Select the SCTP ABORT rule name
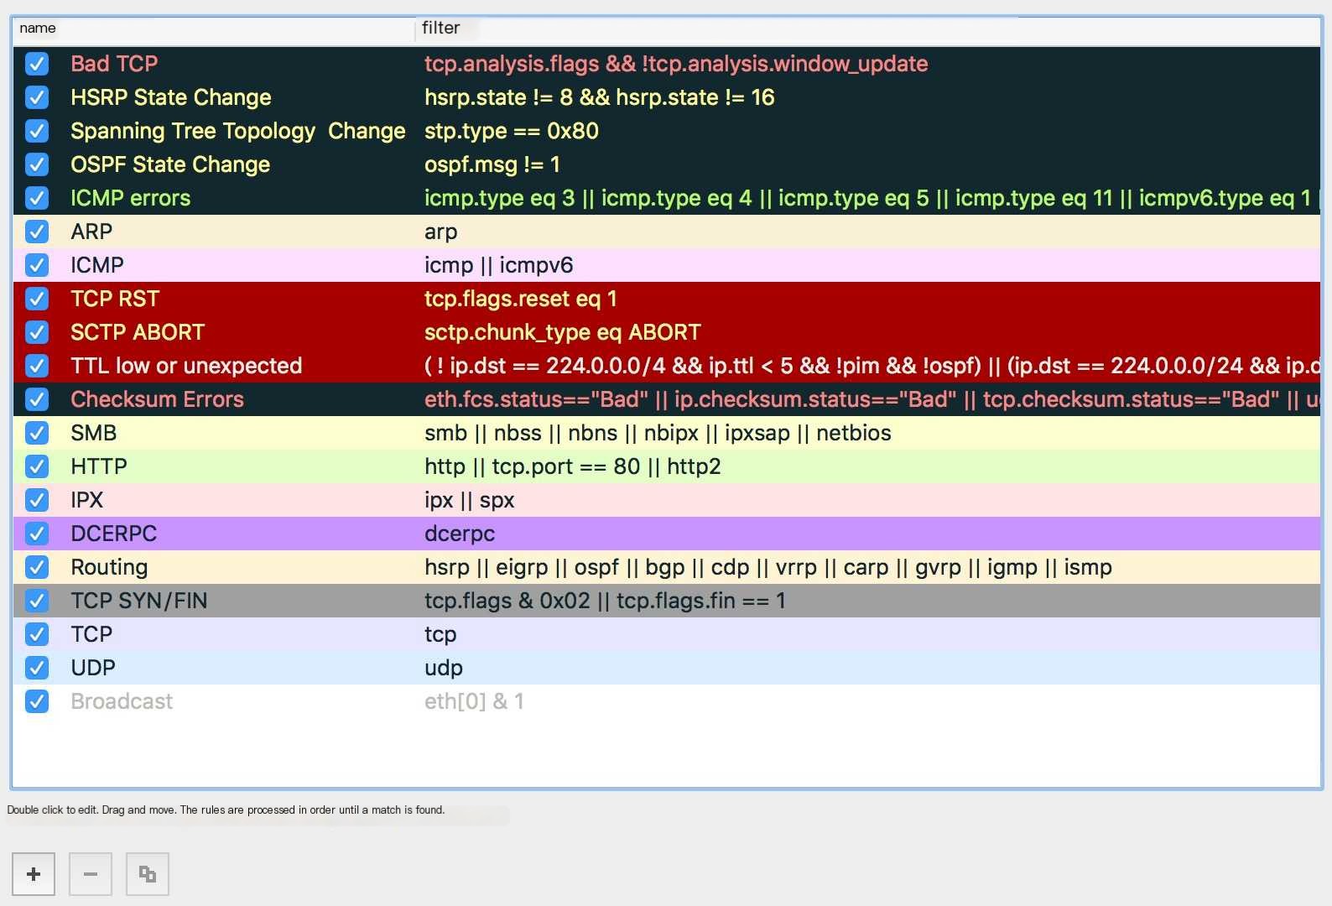The image size is (1332, 906). coord(138,332)
